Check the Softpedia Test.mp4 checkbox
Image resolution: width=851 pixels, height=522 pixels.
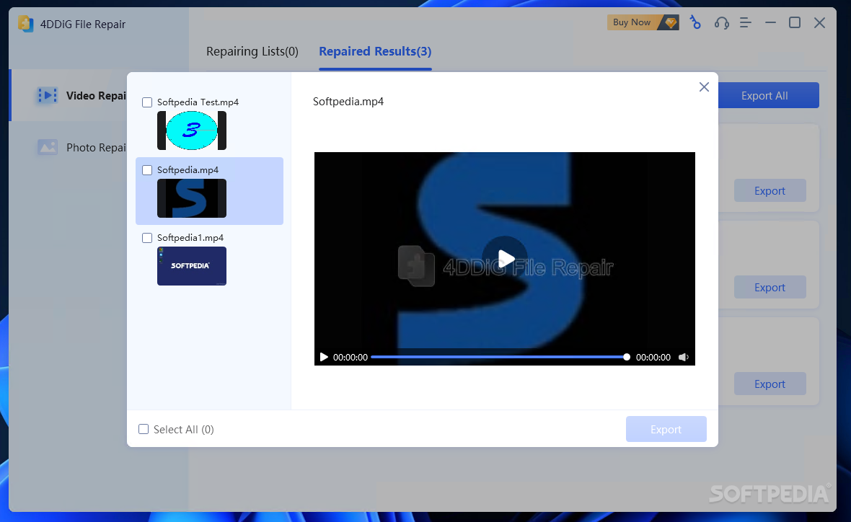(x=147, y=102)
